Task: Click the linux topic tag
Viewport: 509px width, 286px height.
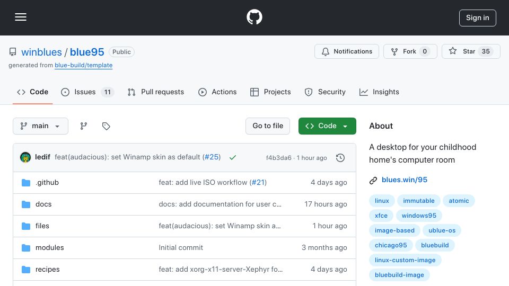Action: click(382, 201)
